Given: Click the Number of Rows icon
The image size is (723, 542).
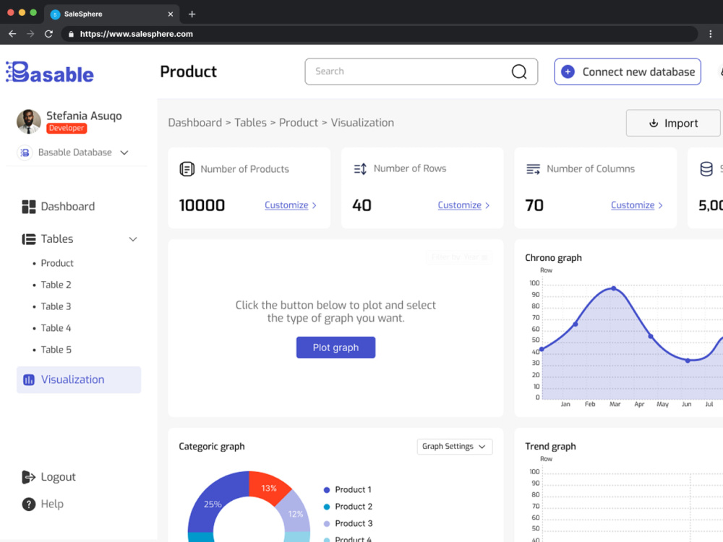Looking at the screenshot, I should coord(360,168).
